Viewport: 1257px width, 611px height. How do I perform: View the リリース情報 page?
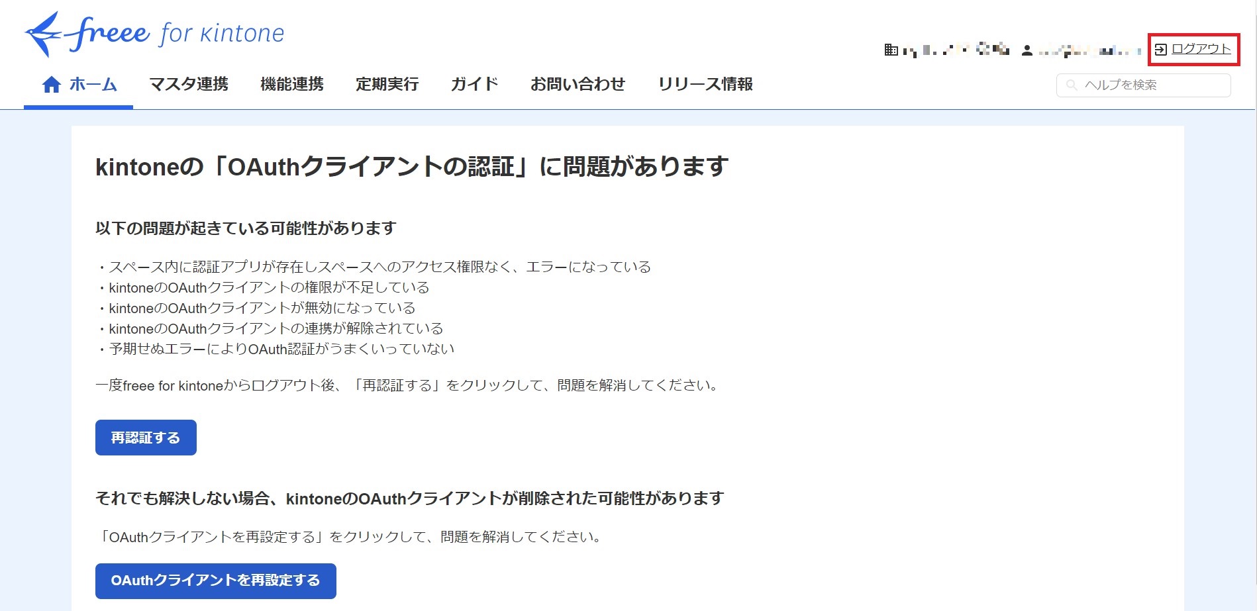(x=705, y=85)
